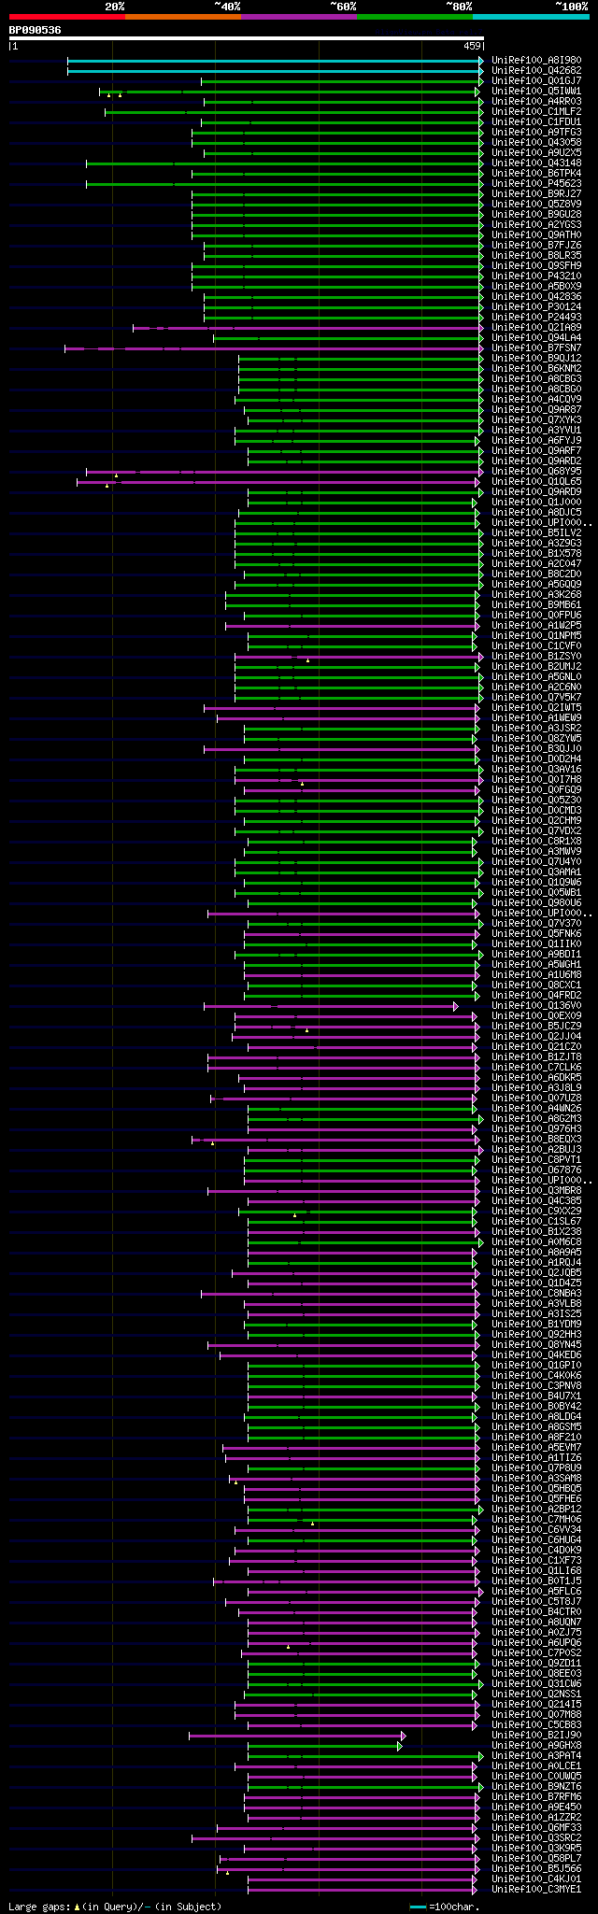Image resolution: width=598 pixels, height=1914 pixels.
Task: Select hit label UniRef100_Q07M88
Action: coord(536,1714)
